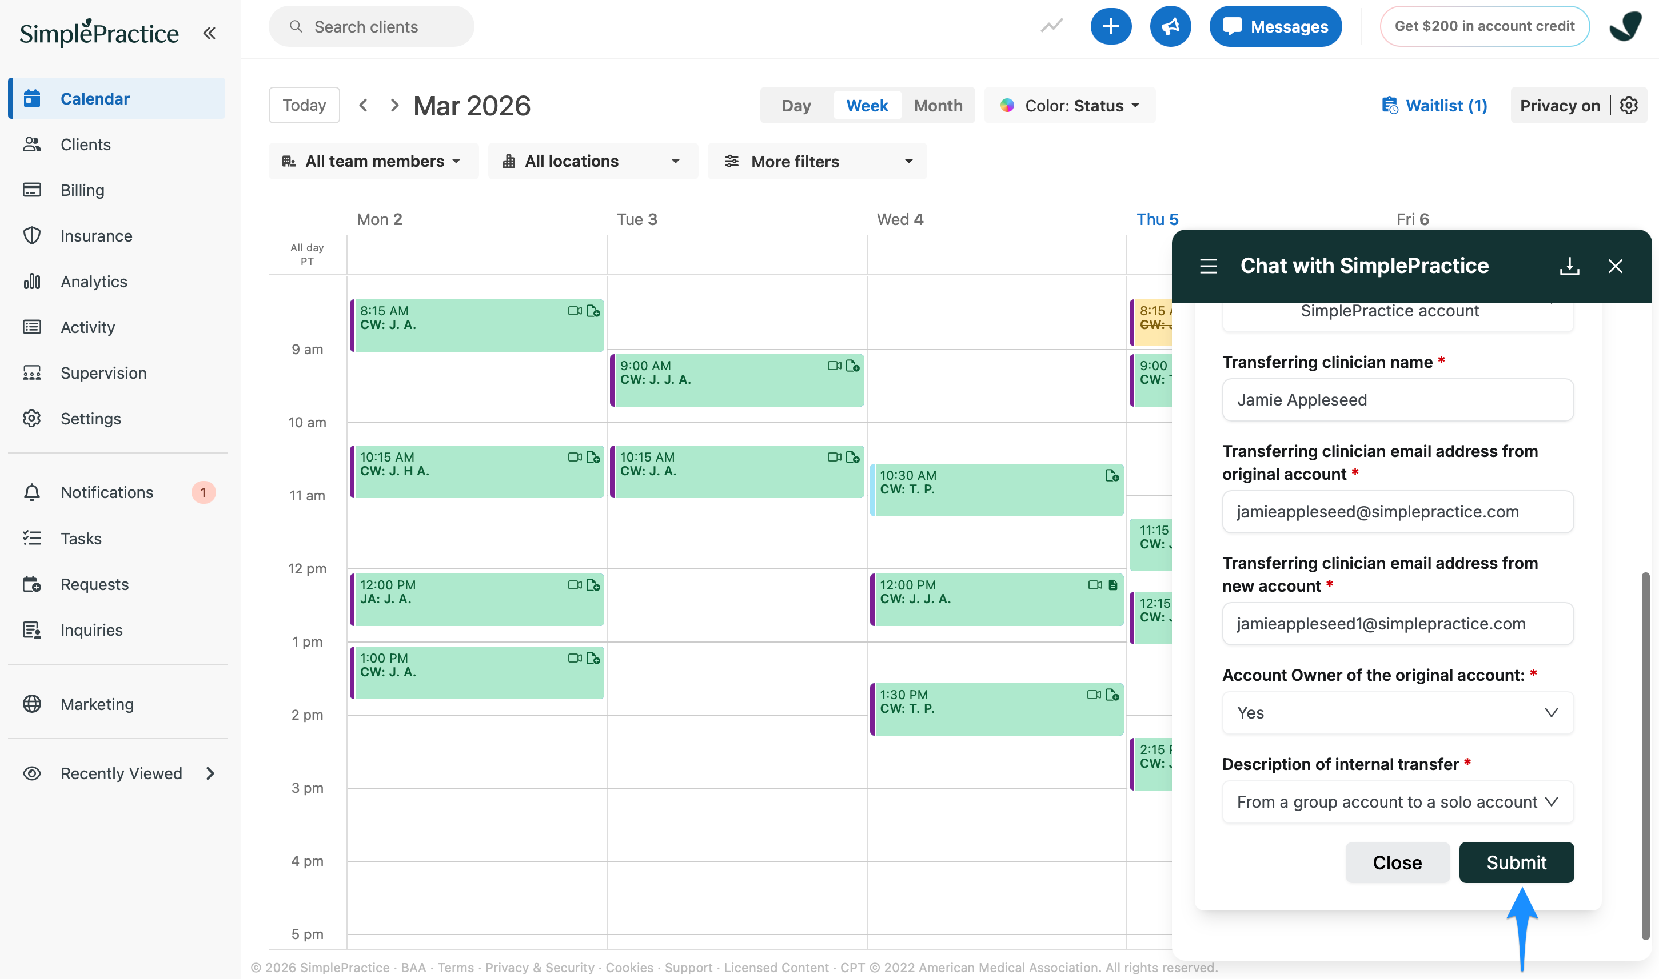The width and height of the screenshot is (1659, 979).
Task: Click the video icon on Wednesday 1:30 PM appointment
Action: (1094, 694)
